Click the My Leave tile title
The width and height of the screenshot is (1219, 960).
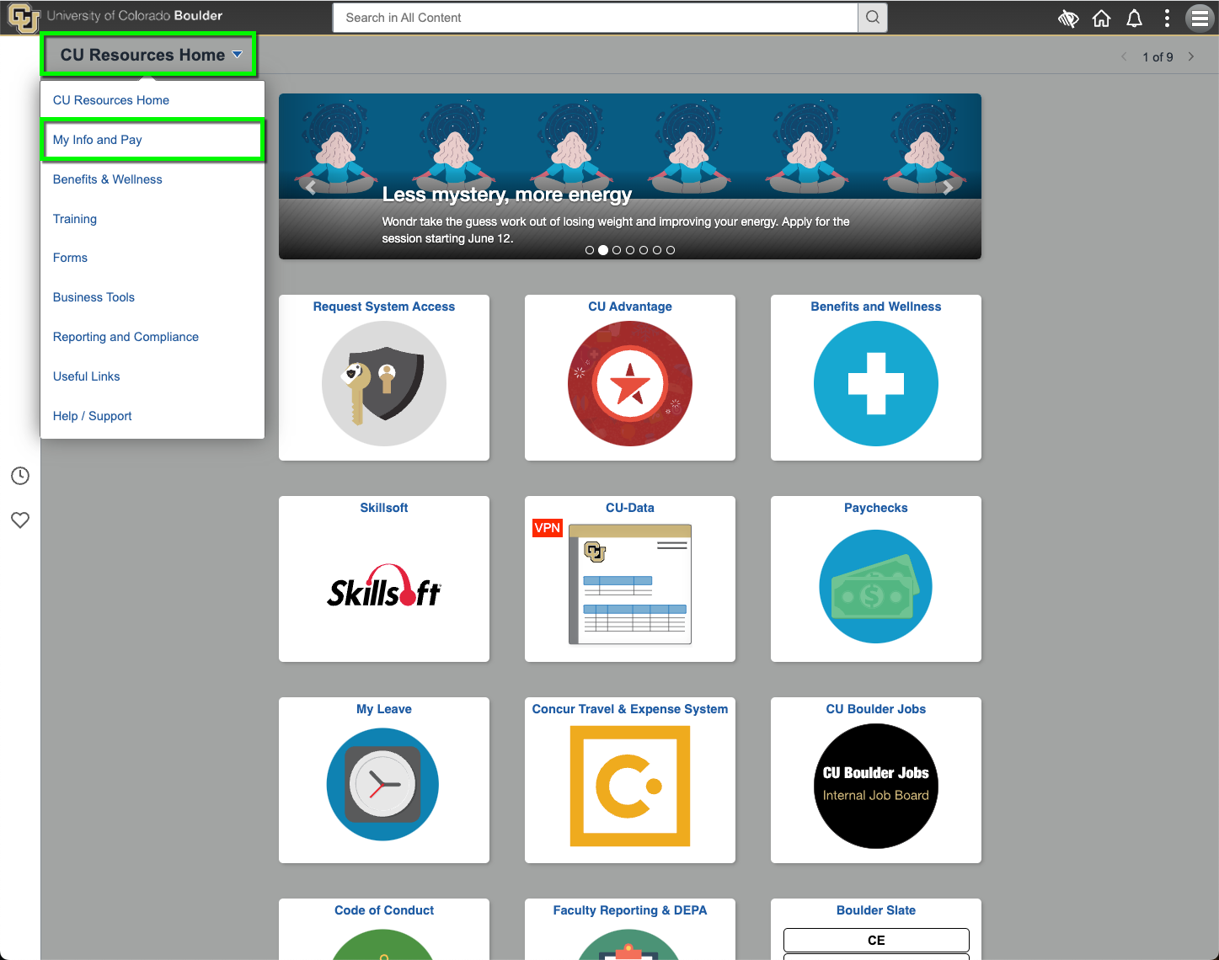(384, 709)
